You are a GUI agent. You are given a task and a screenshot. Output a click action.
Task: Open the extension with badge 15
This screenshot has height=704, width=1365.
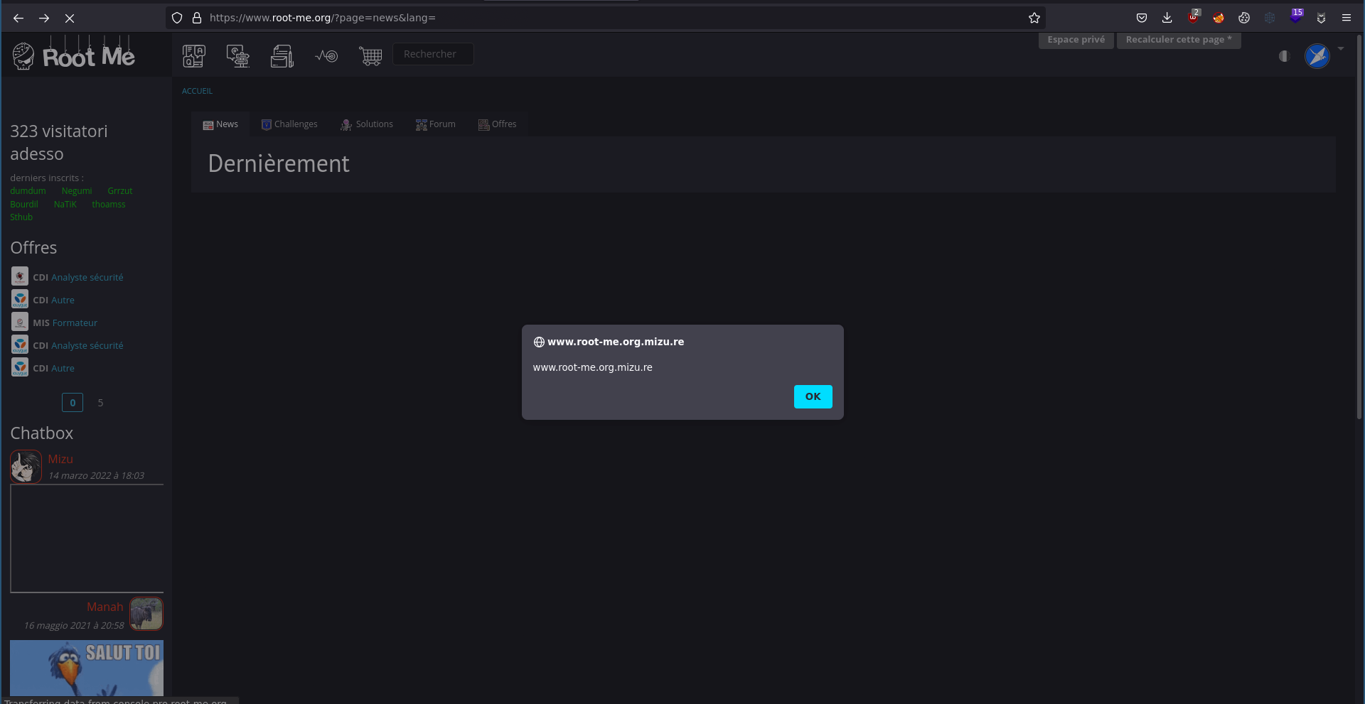click(1295, 17)
